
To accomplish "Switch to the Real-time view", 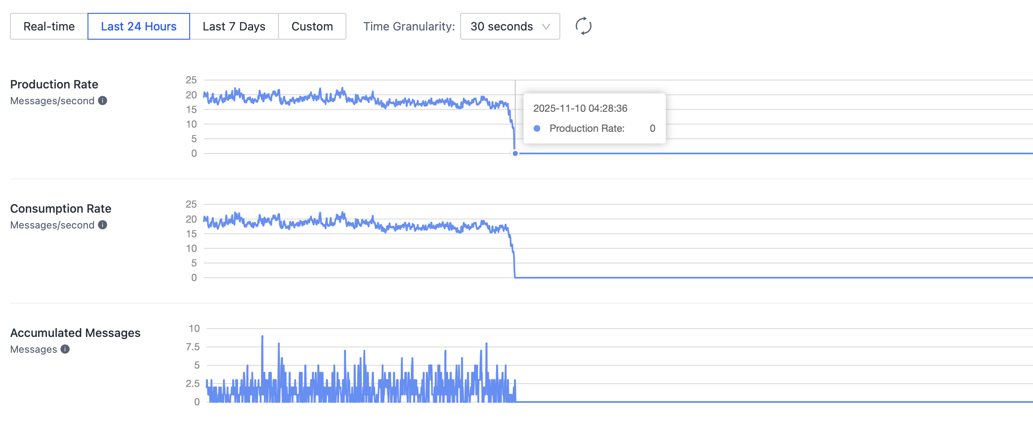I will 49,26.
